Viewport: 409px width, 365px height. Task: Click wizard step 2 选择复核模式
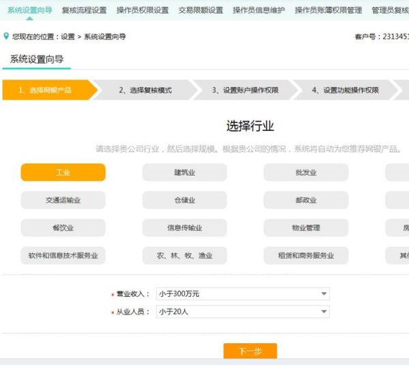point(145,90)
